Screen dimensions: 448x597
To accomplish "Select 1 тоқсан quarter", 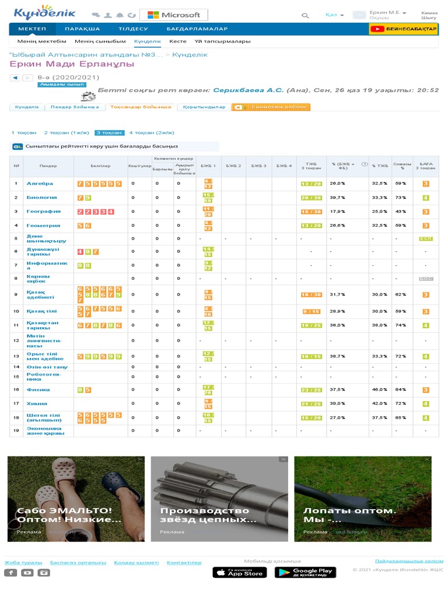I will tap(23, 133).
